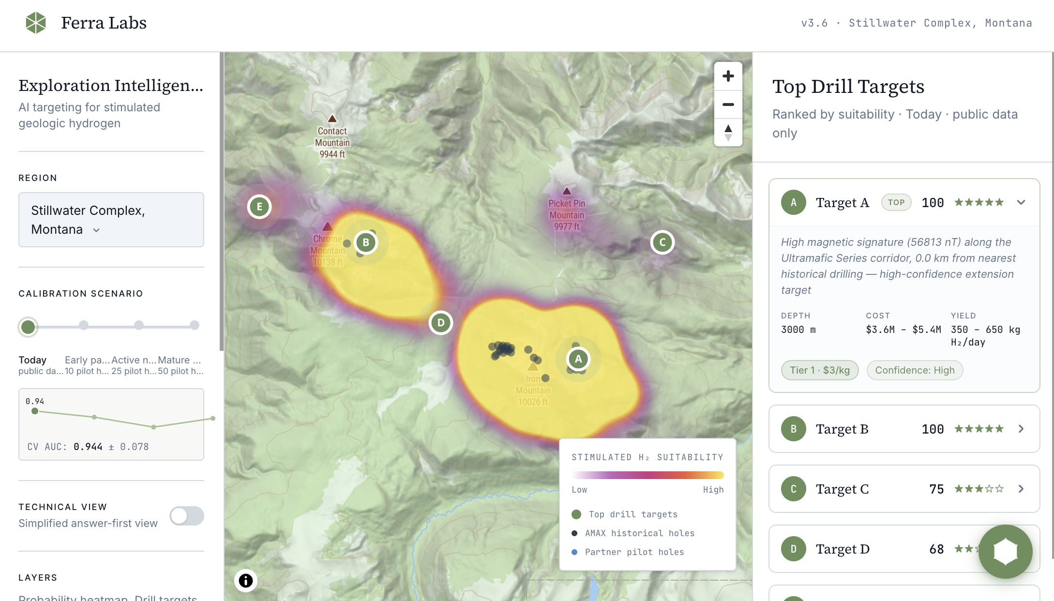Click the Exploration Intelligence heading

111,85
